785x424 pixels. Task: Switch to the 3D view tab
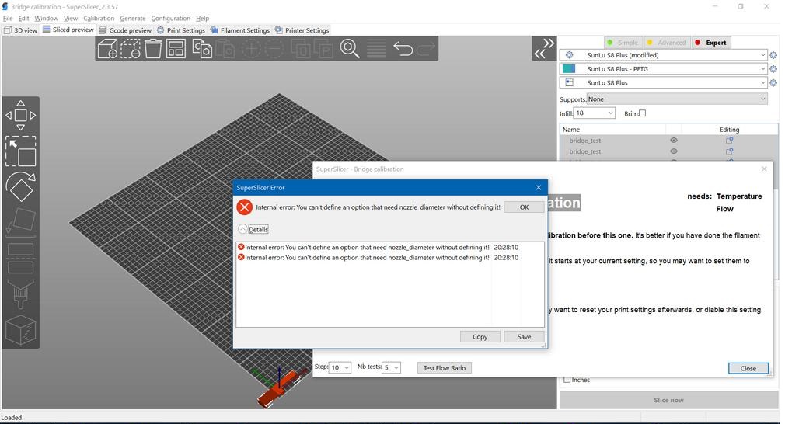(x=21, y=30)
